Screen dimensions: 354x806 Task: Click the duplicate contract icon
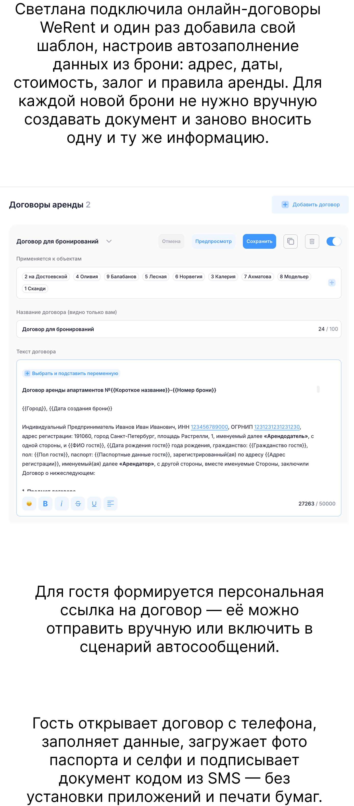[290, 241]
